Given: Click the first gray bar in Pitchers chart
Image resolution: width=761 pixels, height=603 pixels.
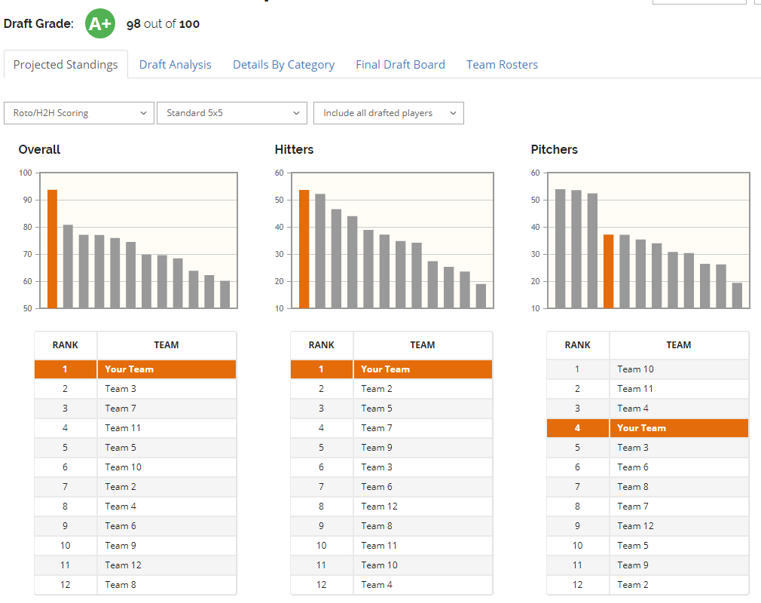Looking at the screenshot, I should point(560,249).
